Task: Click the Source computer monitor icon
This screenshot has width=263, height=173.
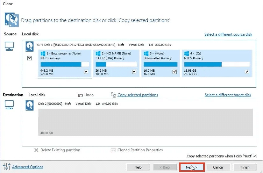Action: point(10,47)
